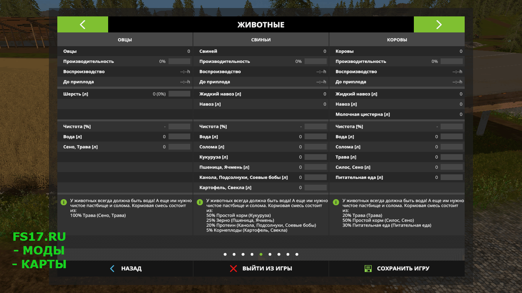Click sheep Шерсть [л] fill bar
The image size is (522, 293).
(x=179, y=94)
